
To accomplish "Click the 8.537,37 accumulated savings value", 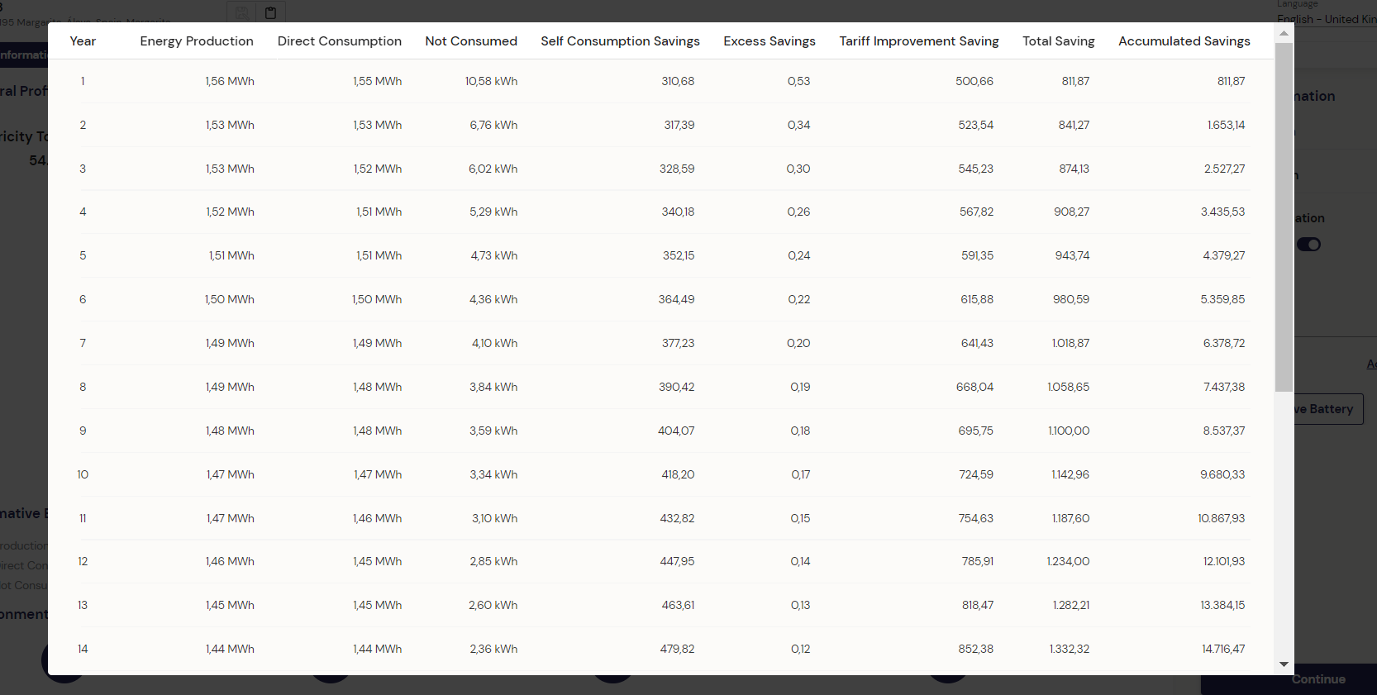I will [x=1224, y=431].
